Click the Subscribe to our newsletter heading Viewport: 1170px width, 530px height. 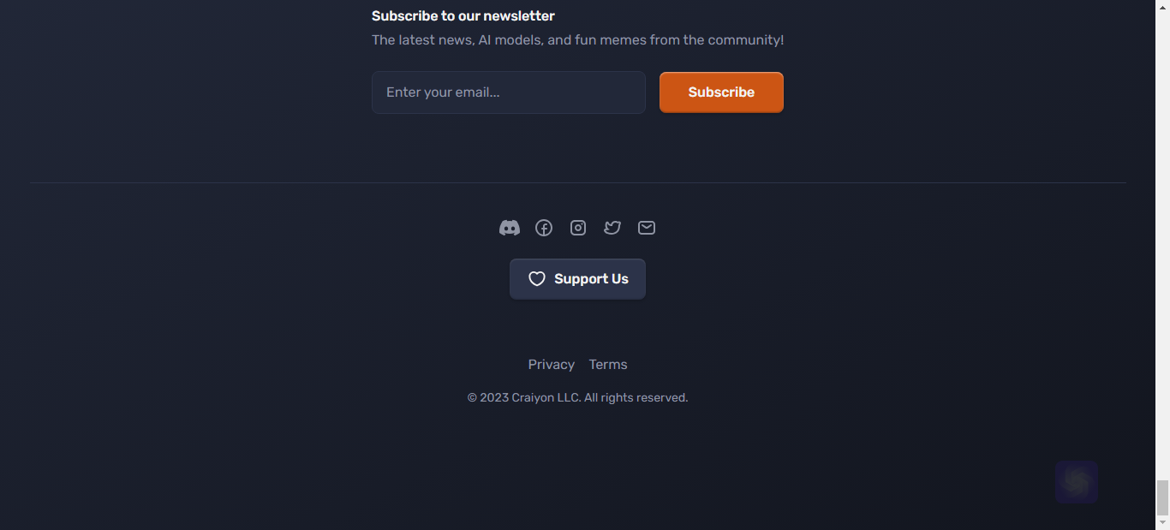[463, 16]
